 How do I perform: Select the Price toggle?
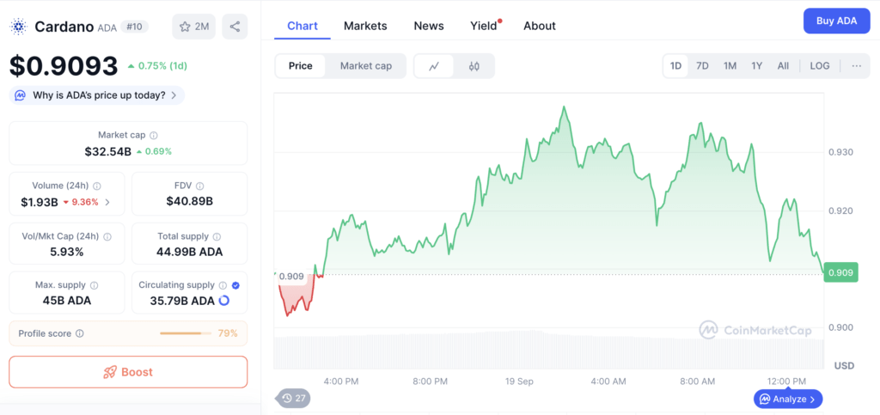pos(300,66)
